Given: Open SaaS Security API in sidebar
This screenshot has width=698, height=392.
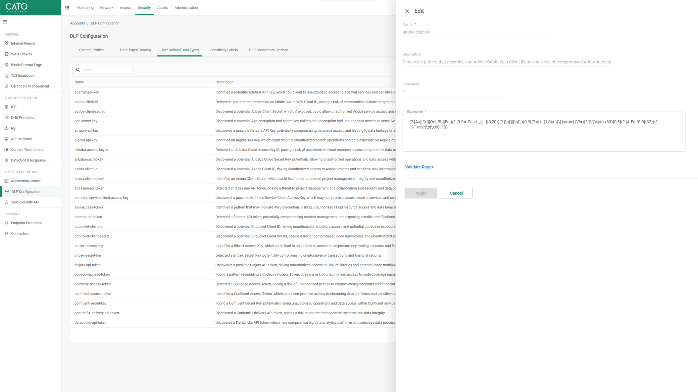Looking at the screenshot, I should click(25, 202).
